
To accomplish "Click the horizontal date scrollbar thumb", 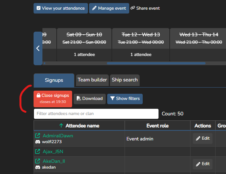I will point(156,63).
